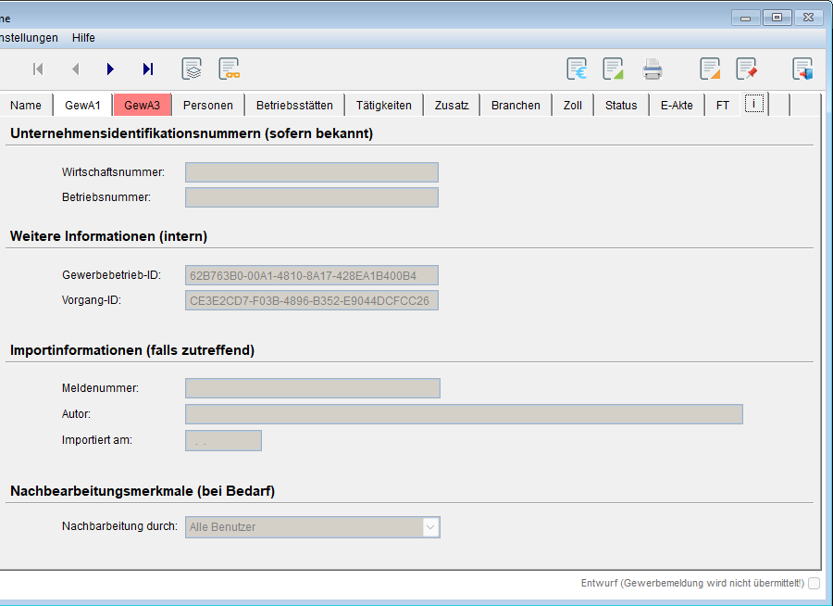Select the Zoll tab

coord(572,105)
